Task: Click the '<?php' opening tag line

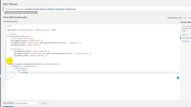Action: [x=9, y=26]
